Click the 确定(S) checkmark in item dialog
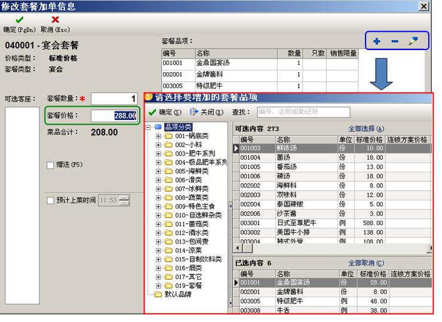 point(165,112)
